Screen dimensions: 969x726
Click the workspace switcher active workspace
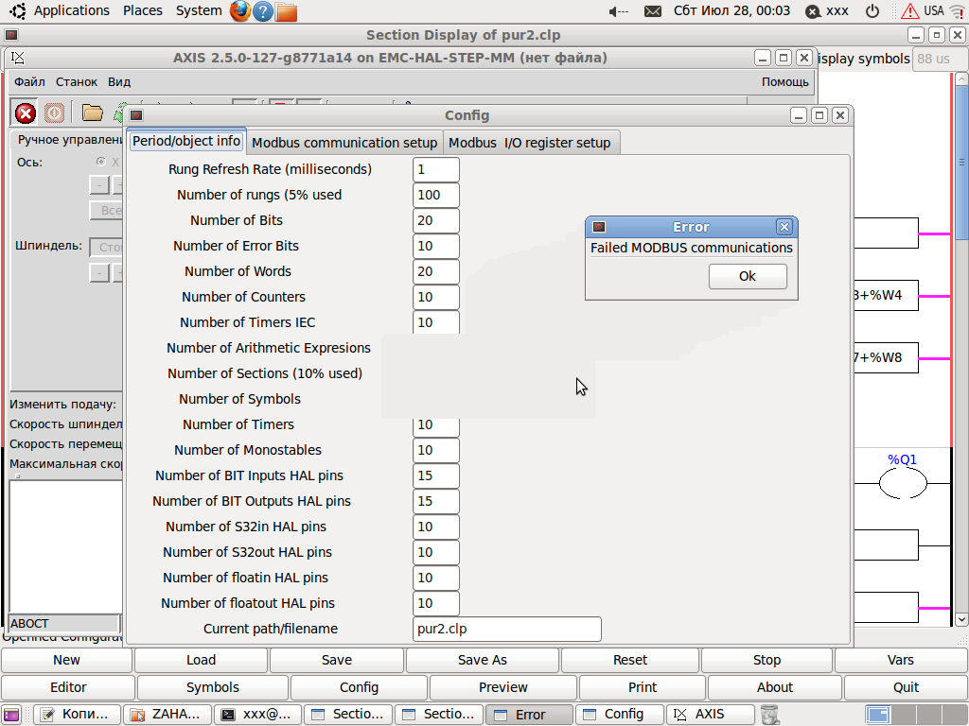877,715
